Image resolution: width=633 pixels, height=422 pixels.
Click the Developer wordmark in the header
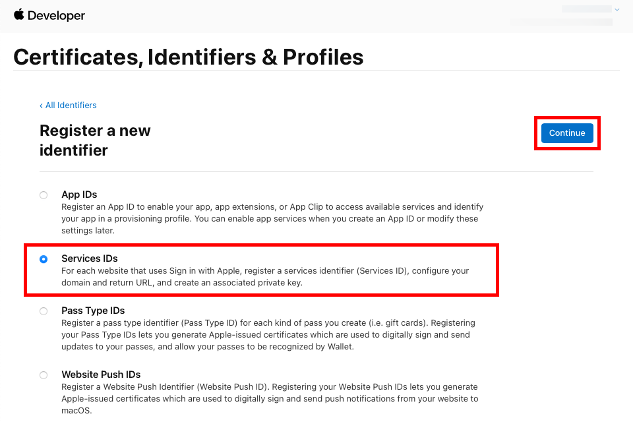(x=56, y=15)
